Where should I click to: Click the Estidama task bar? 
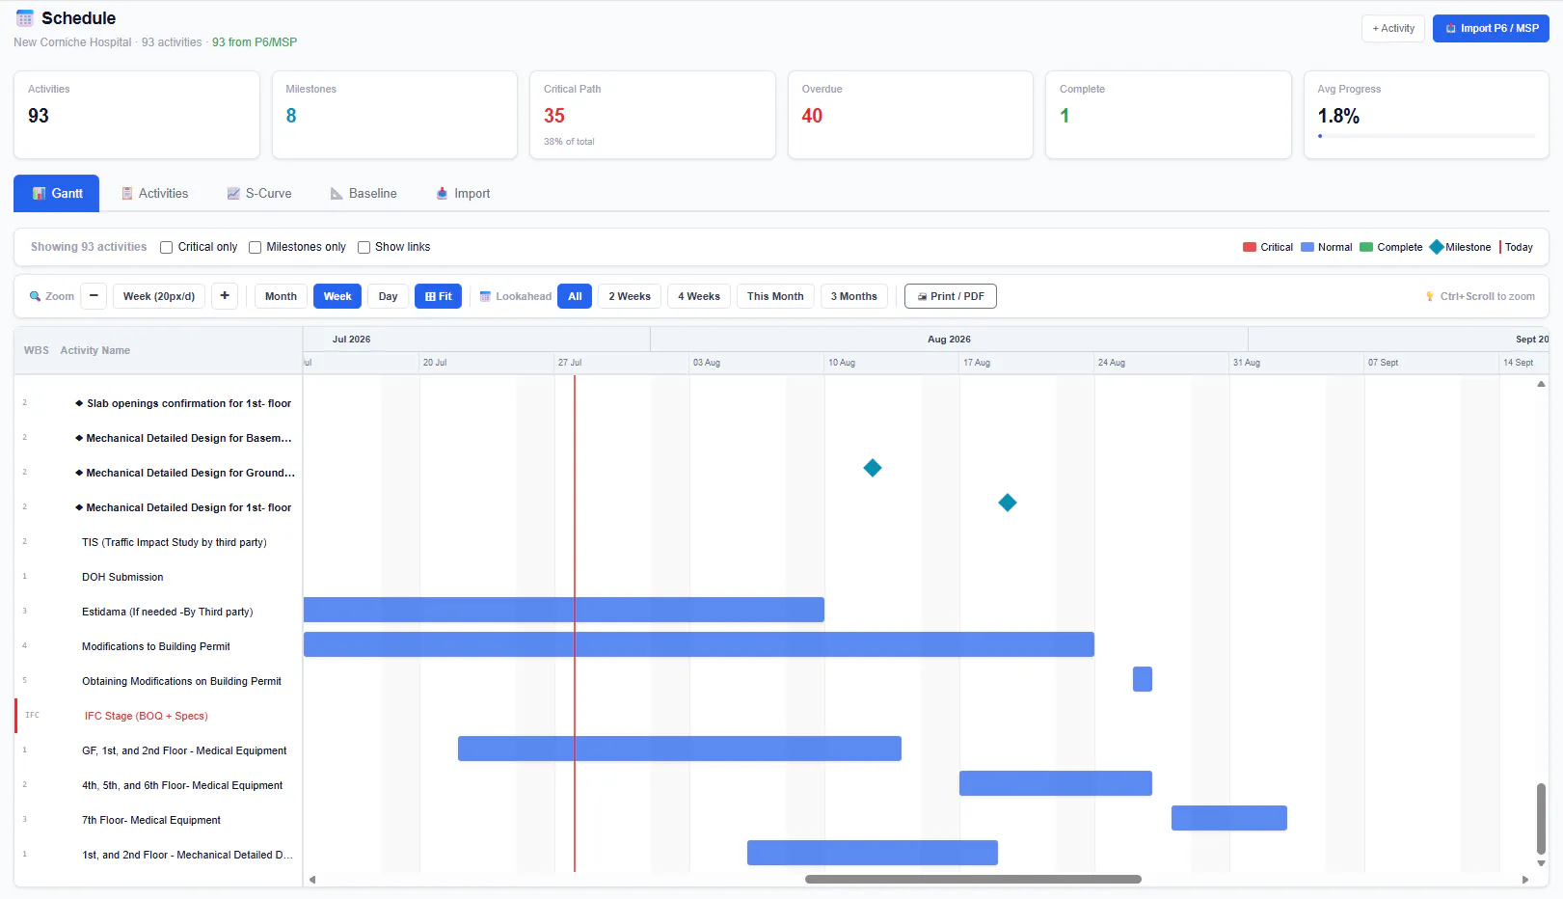click(x=564, y=610)
